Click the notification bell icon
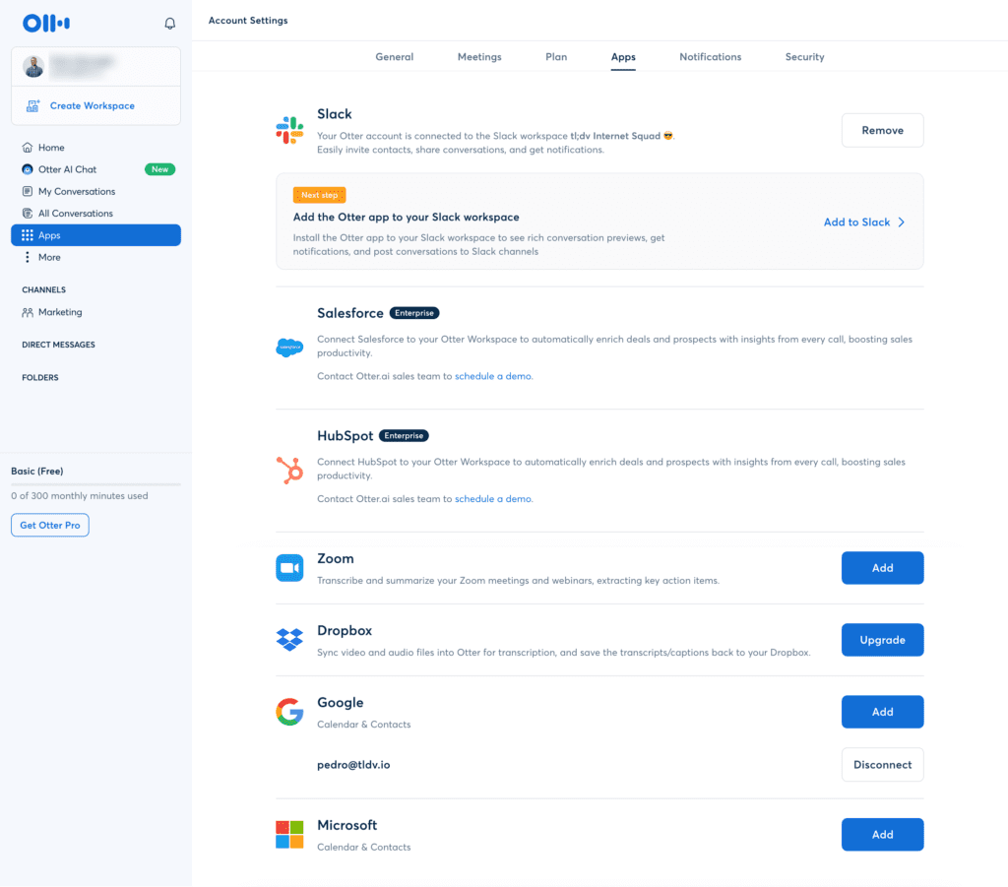Viewport: 1008px width, 887px height. coord(170,24)
